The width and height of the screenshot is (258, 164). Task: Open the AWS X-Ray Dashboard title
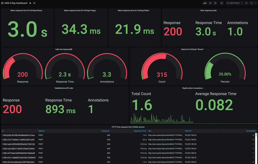pos(16,3)
